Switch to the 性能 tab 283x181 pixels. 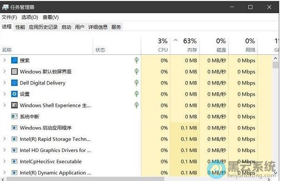[x=20, y=27]
